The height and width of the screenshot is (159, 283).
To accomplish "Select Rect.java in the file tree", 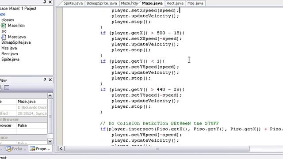I will 10,54.
